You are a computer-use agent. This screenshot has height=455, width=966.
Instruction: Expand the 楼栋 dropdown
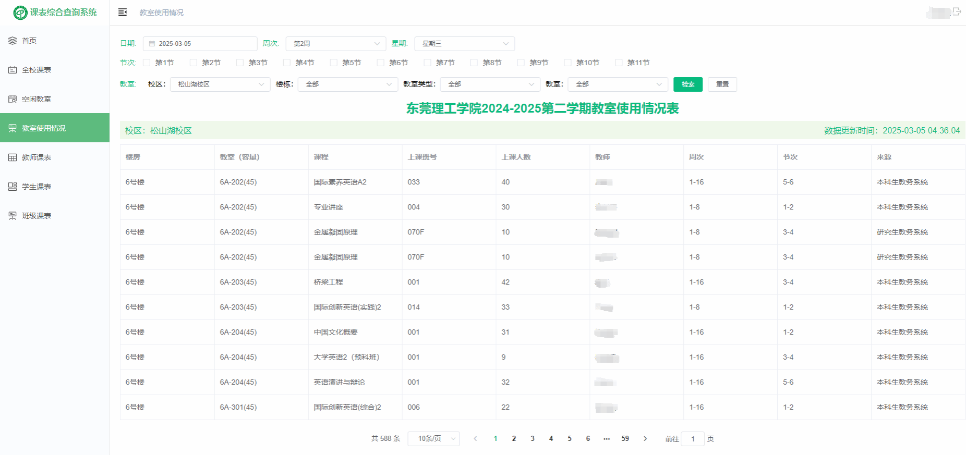pos(348,84)
